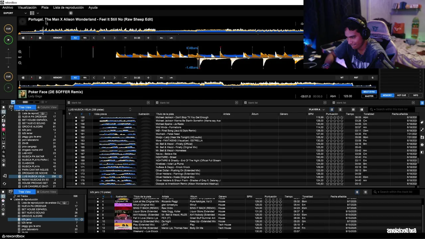
Task: Open the Archivo menu
Action: coord(8,7)
